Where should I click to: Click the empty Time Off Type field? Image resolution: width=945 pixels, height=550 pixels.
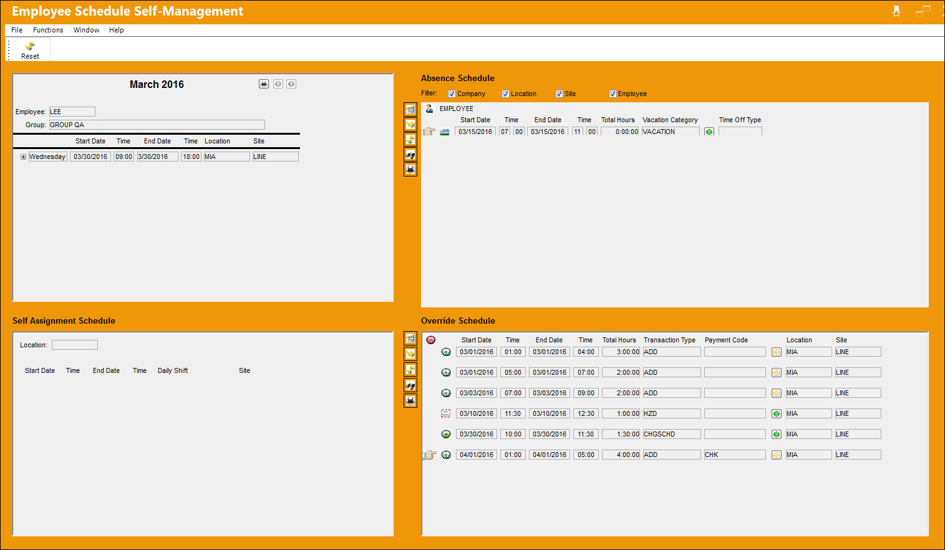click(740, 132)
